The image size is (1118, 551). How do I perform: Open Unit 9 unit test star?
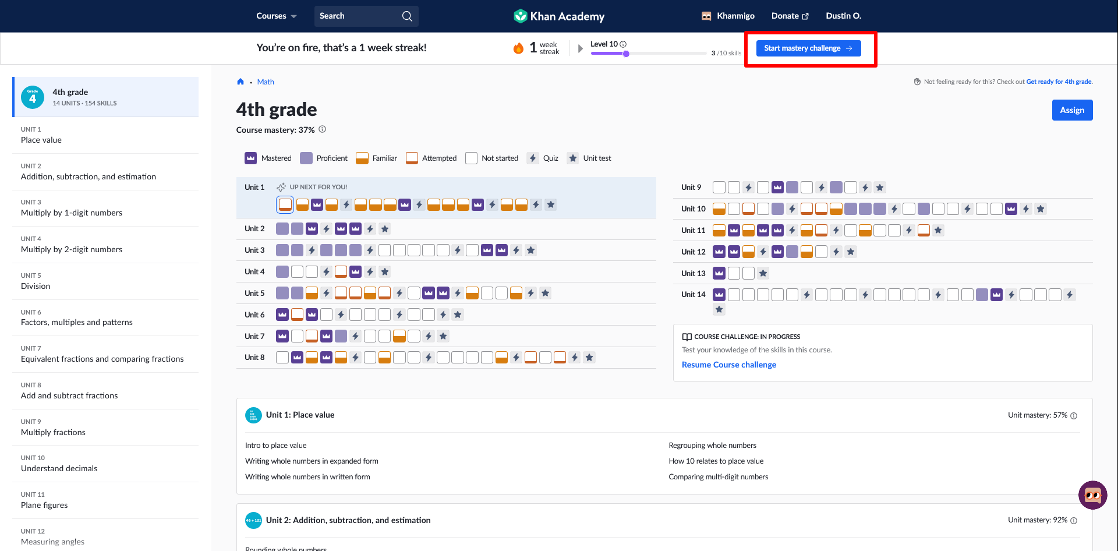pos(880,188)
